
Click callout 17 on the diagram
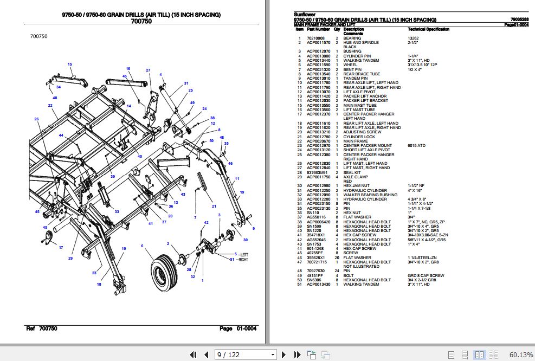(x=61, y=247)
